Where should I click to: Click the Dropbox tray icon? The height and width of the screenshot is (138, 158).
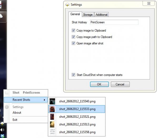pos(2,136)
